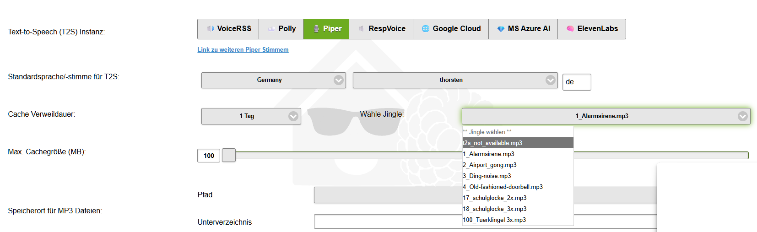Image resolution: width=757 pixels, height=232 pixels.
Task: Expand the thorsten voice dropdown
Action: point(455,80)
